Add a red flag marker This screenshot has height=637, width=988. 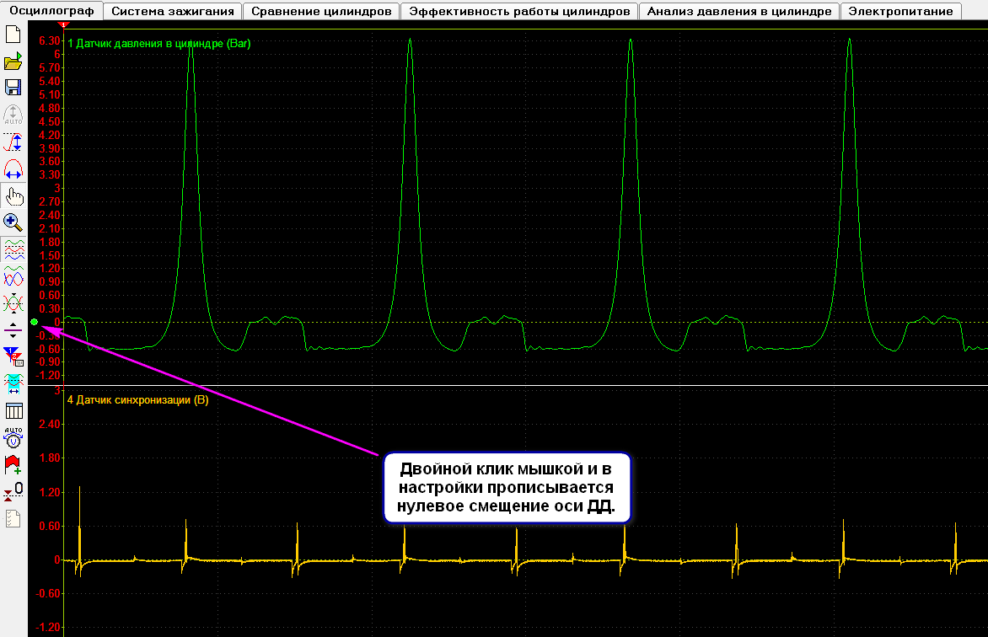[13, 465]
